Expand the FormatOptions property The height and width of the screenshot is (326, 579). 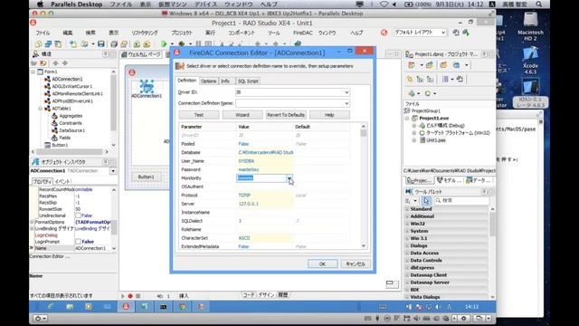point(33,222)
